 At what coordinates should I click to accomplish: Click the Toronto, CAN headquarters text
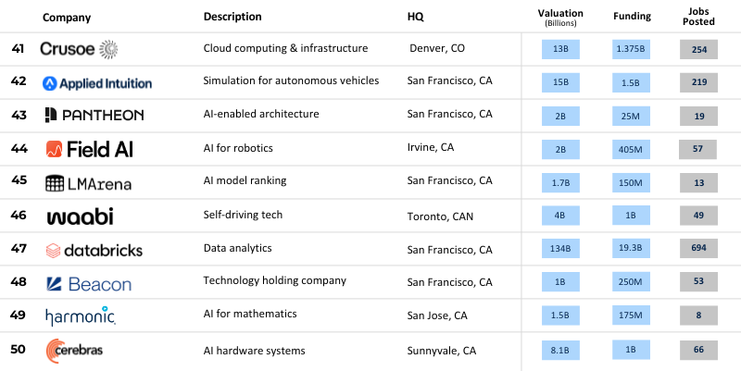click(441, 216)
